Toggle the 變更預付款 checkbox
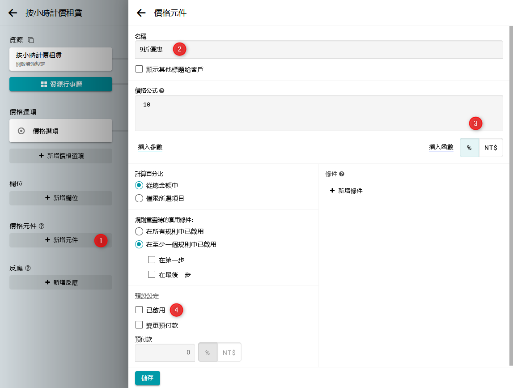This screenshot has height=388, width=513. [x=139, y=325]
